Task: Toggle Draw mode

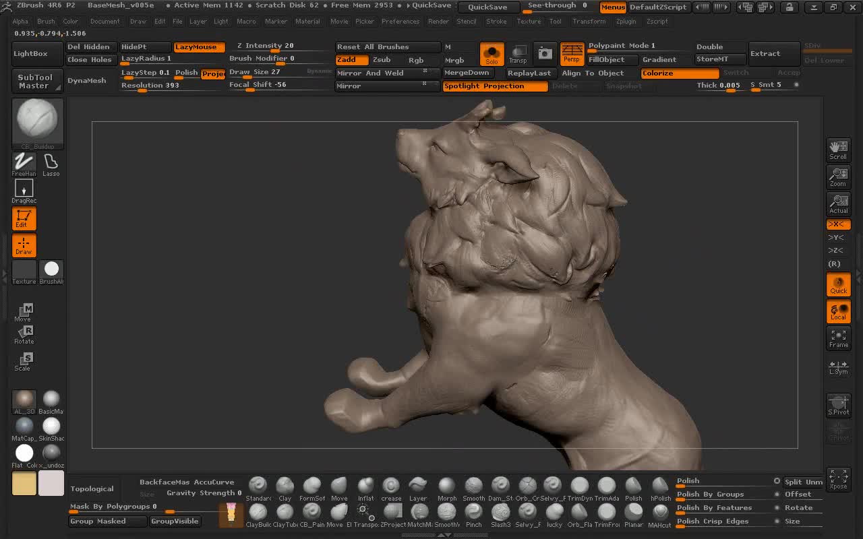Action: (24, 245)
